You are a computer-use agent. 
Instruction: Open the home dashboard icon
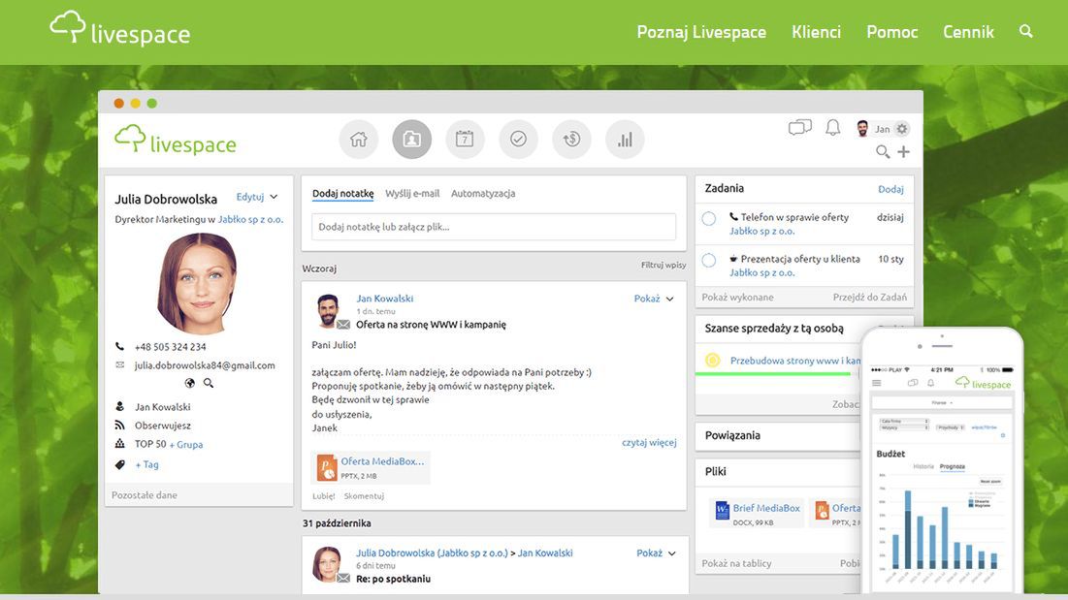tap(358, 138)
